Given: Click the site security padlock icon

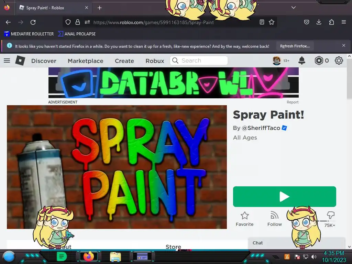Looking at the screenshot, I should pos(78,22).
